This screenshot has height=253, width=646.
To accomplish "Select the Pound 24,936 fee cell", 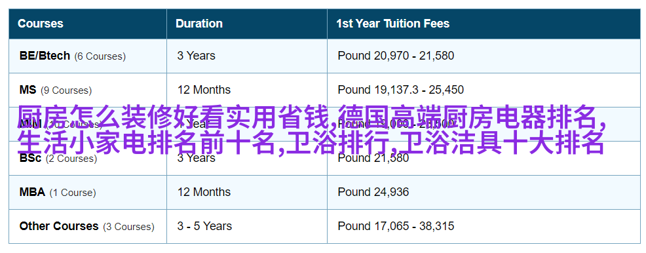I will click(x=373, y=192).
